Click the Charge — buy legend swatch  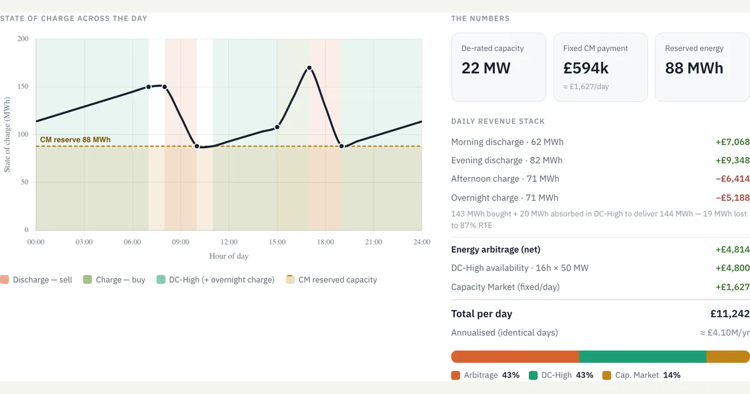click(x=87, y=280)
